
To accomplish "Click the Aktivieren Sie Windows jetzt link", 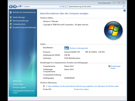I will pyautogui.click(x=108, y=86).
